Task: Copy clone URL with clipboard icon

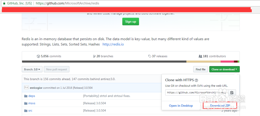Action: tap(232, 93)
